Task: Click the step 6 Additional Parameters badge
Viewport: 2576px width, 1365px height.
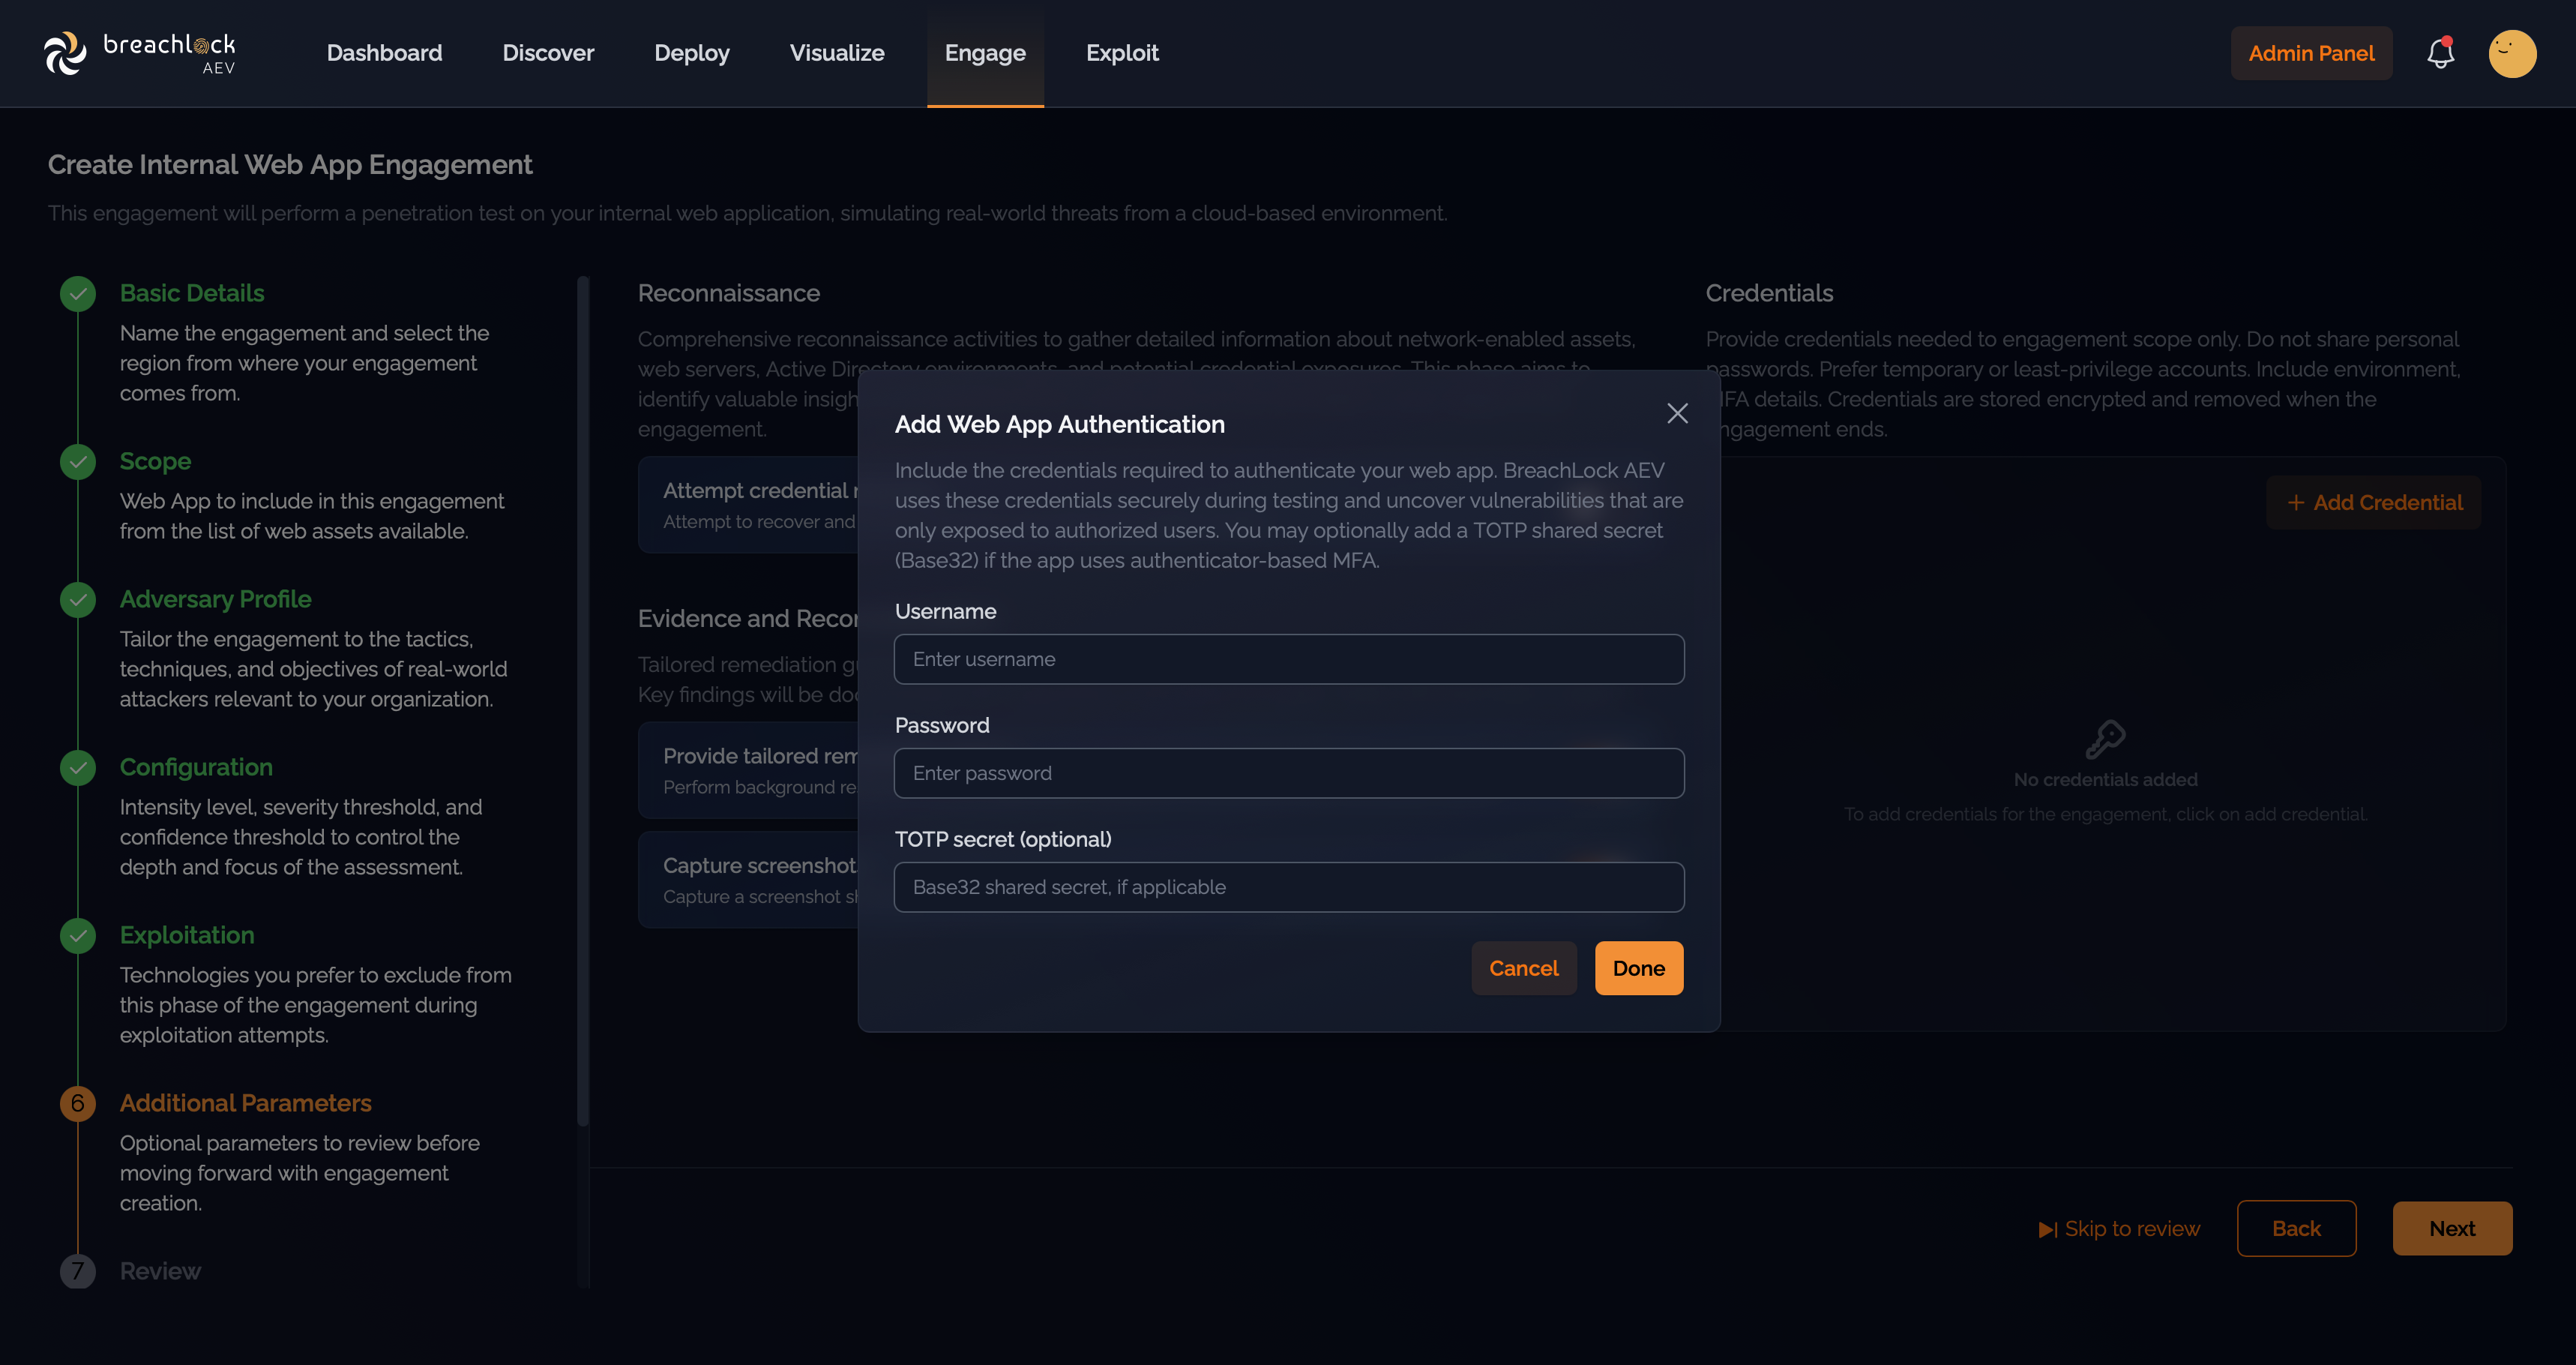Action: click(x=78, y=1102)
